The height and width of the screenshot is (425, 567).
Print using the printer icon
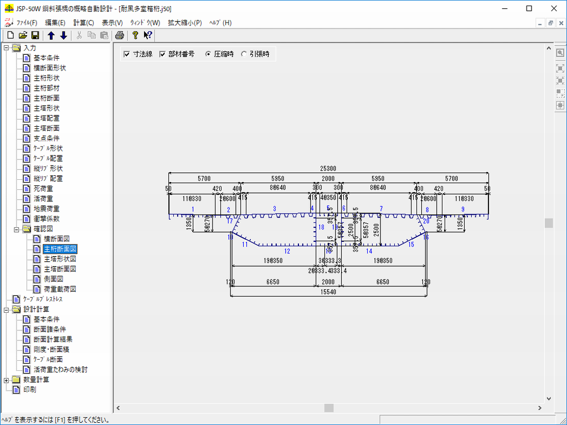pyautogui.click(x=119, y=35)
